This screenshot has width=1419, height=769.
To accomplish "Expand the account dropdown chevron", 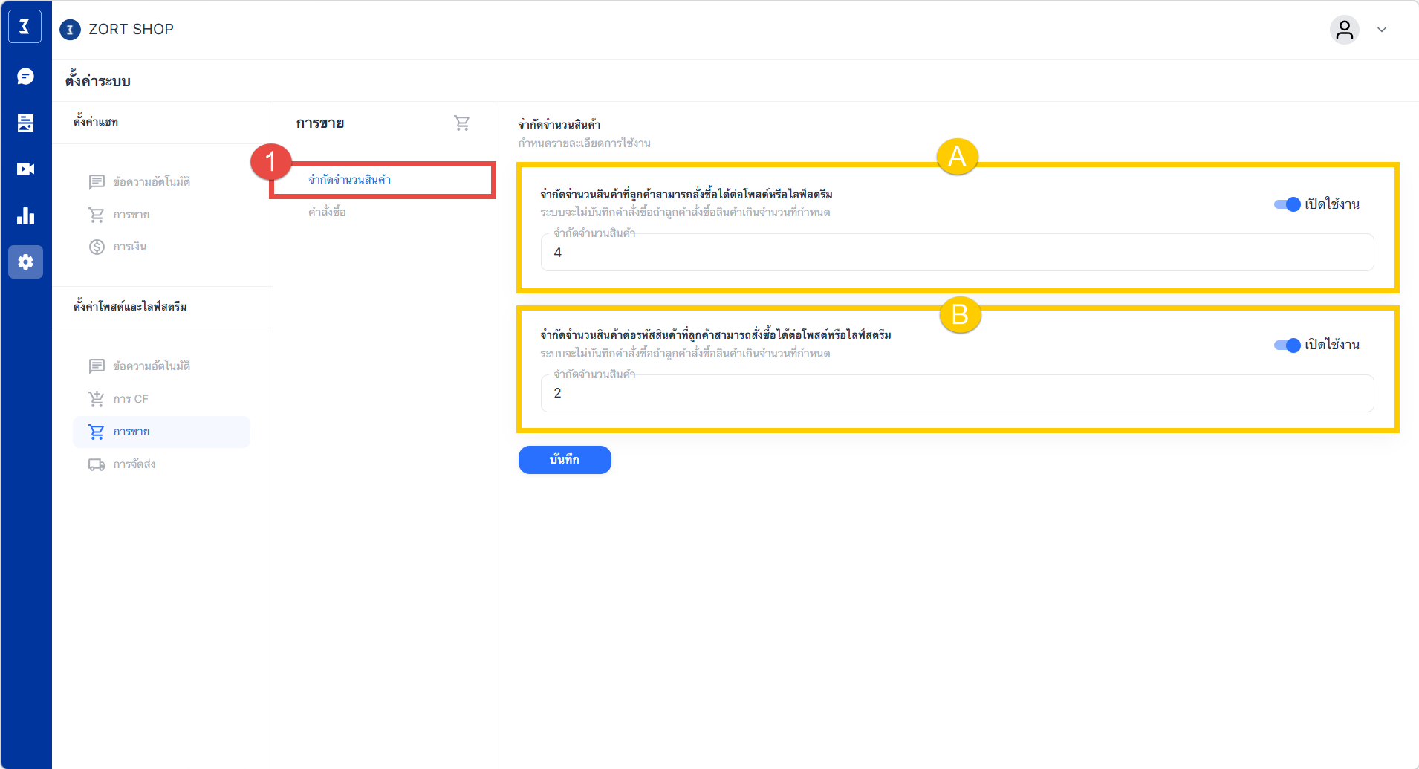I will coord(1382,30).
